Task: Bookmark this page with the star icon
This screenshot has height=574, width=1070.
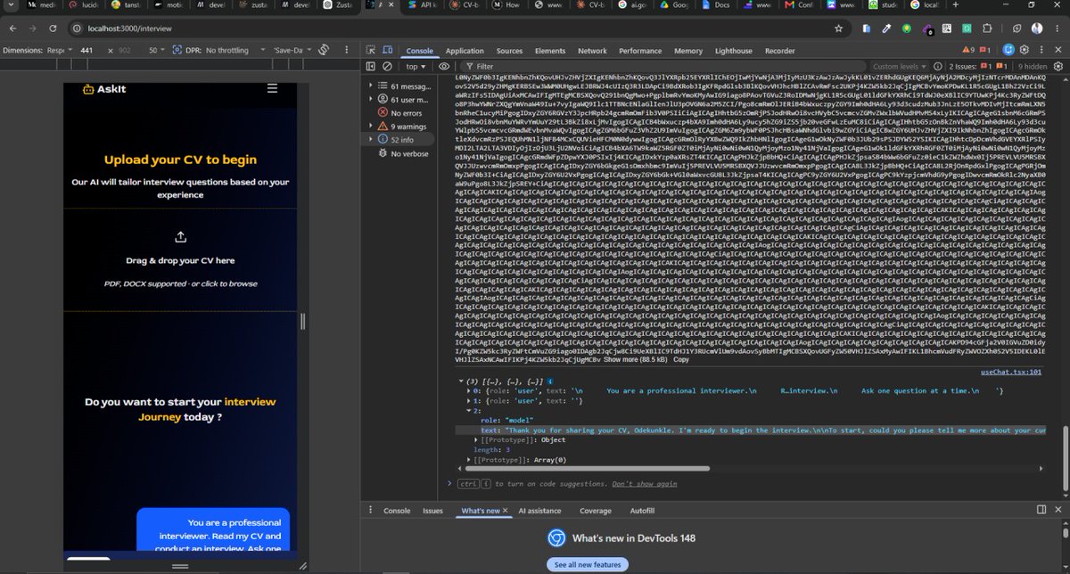Action: [x=838, y=29]
